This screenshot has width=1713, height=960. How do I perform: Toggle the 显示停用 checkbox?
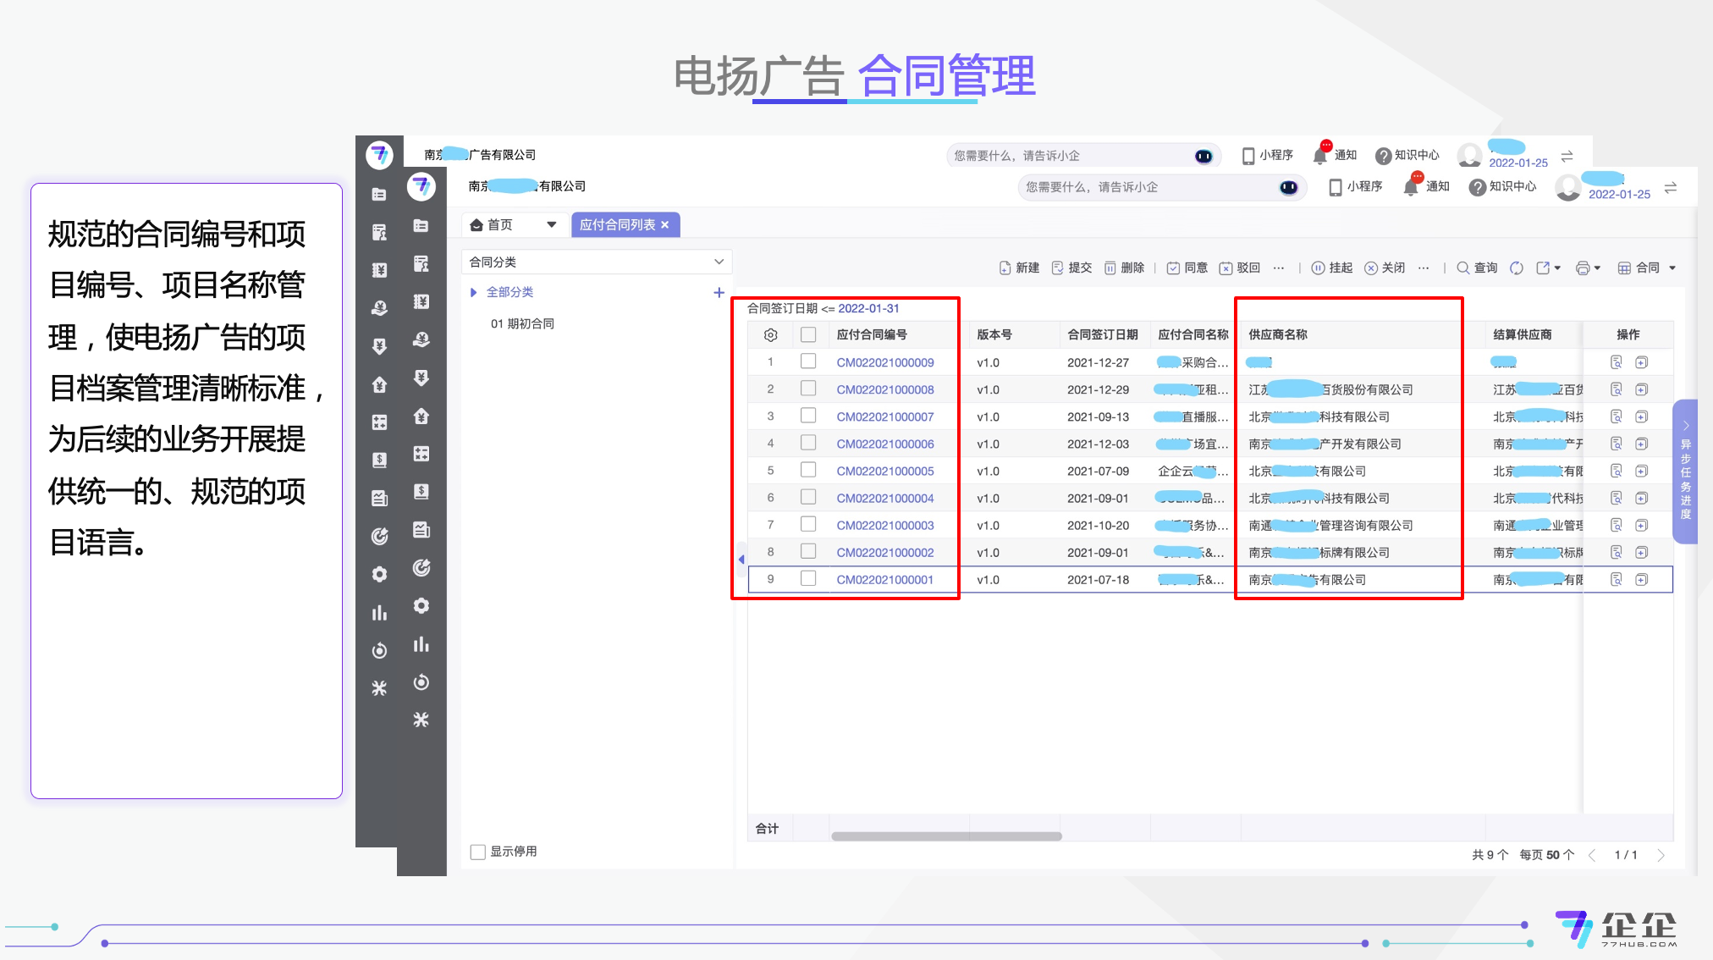[x=478, y=852]
